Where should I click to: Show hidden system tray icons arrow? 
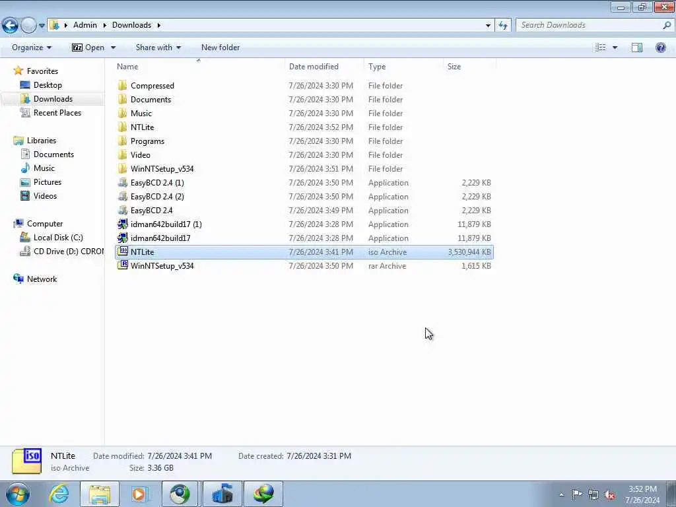tap(561, 494)
